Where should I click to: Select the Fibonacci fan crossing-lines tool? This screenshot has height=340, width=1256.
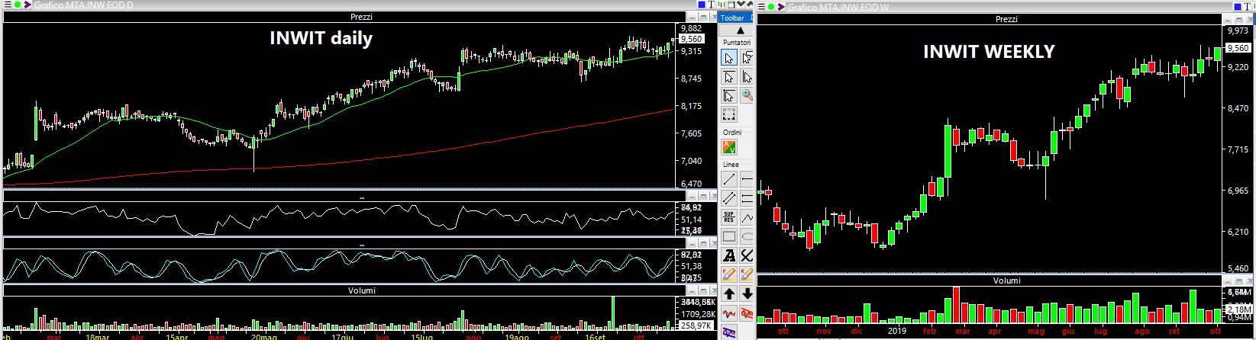pyautogui.click(x=747, y=255)
